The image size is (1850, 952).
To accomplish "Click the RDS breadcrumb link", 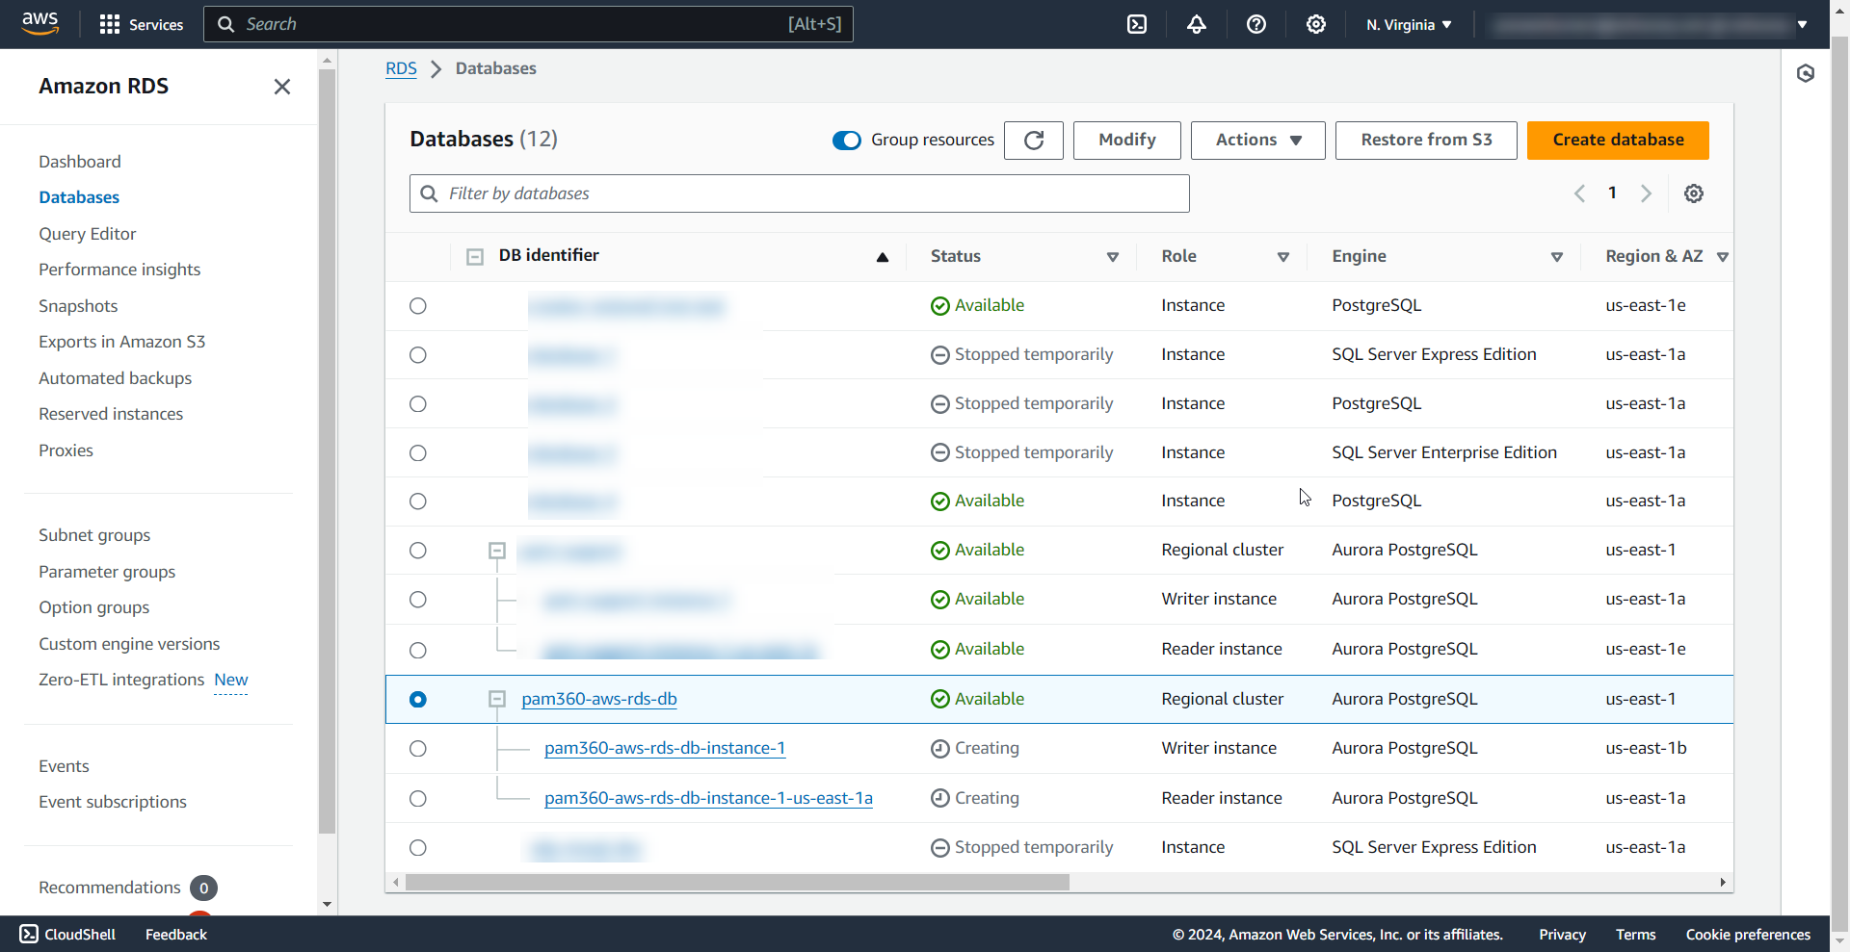I will (x=401, y=69).
